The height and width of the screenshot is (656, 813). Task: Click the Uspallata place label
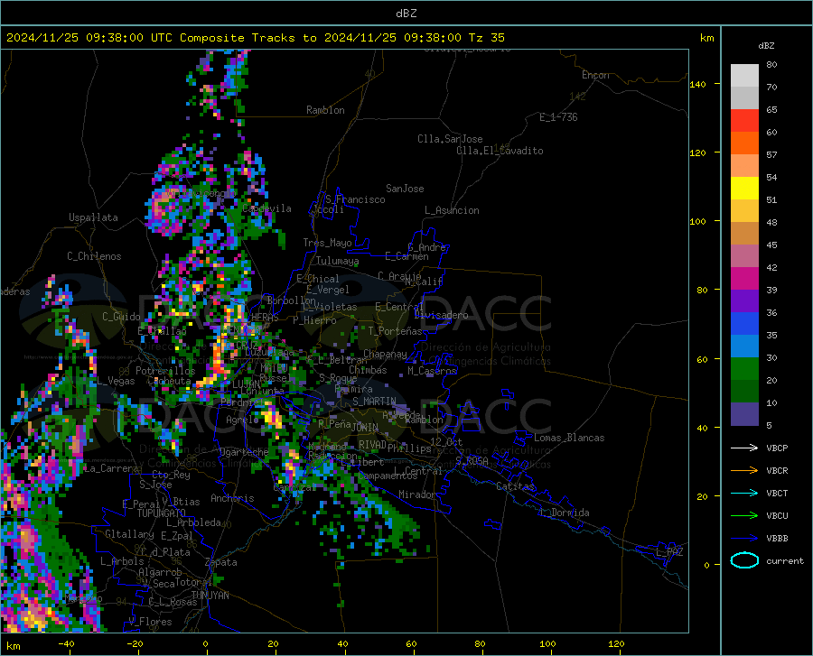[93, 217]
